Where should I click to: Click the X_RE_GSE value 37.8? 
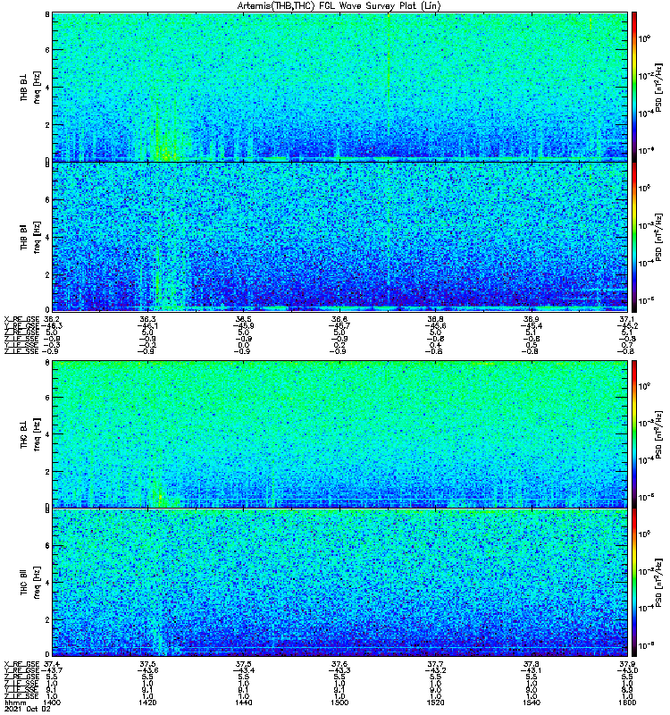[532, 664]
